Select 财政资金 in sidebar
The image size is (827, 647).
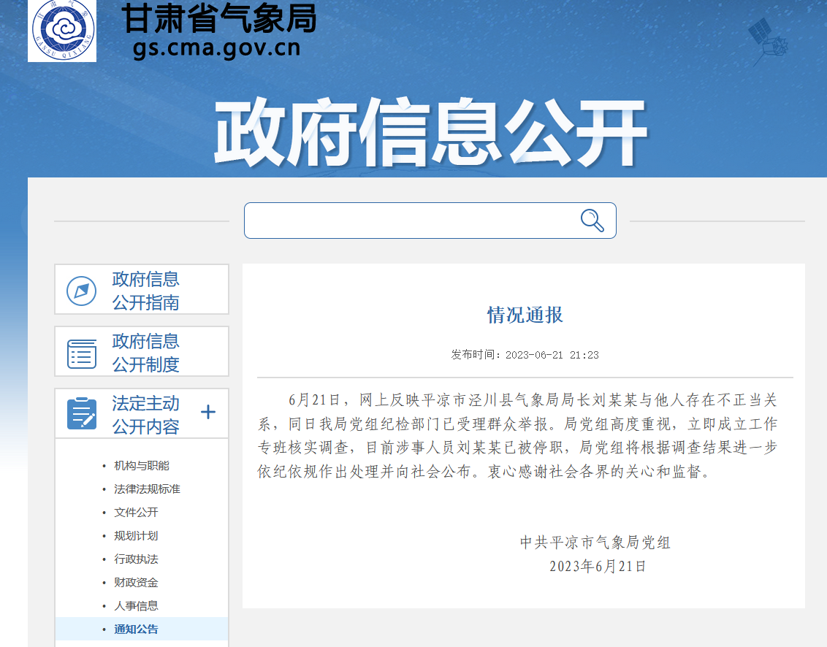136,583
